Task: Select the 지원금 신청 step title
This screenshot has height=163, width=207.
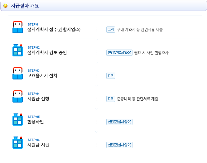Action: pyautogui.click(x=38, y=98)
